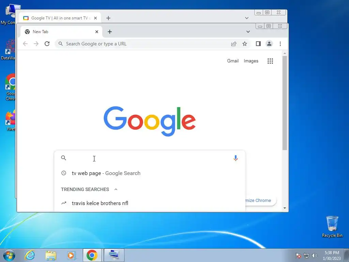The width and height of the screenshot is (349, 262).
Task: Open the Firefox desktop shortcut
Action: coord(10,120)
